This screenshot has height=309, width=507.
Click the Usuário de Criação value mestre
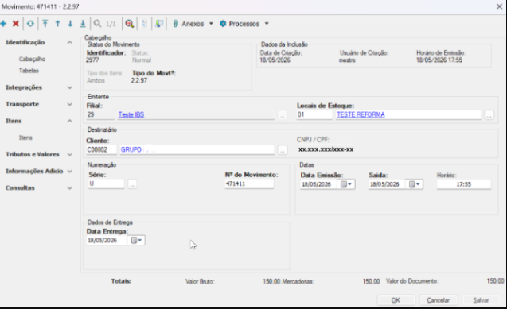click(347, 60)
